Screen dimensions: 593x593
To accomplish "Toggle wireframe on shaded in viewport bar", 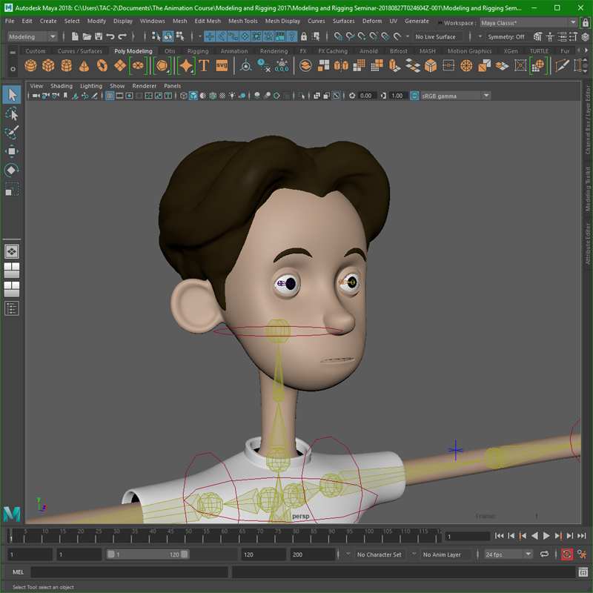I will tap(213, 96).
